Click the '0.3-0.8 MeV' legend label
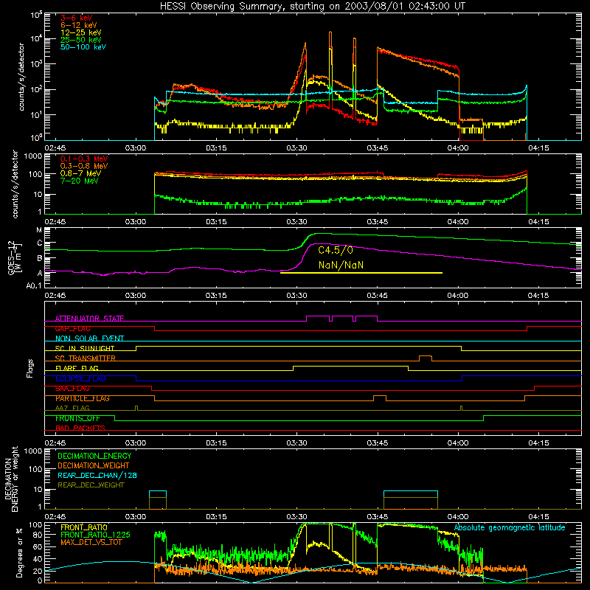590x590 pixels. 84,166
